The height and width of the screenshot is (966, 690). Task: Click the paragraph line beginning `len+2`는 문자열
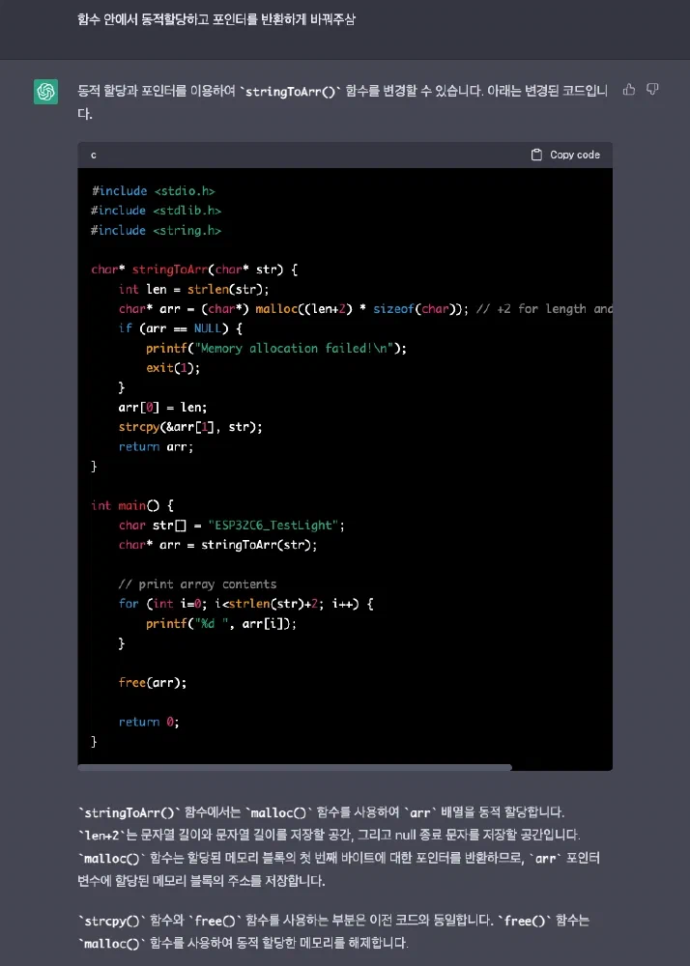pos(329,835)
